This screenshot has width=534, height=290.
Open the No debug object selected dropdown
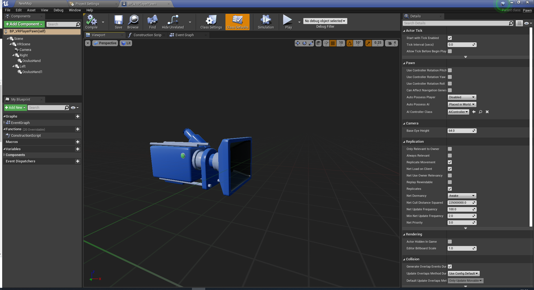325,21
